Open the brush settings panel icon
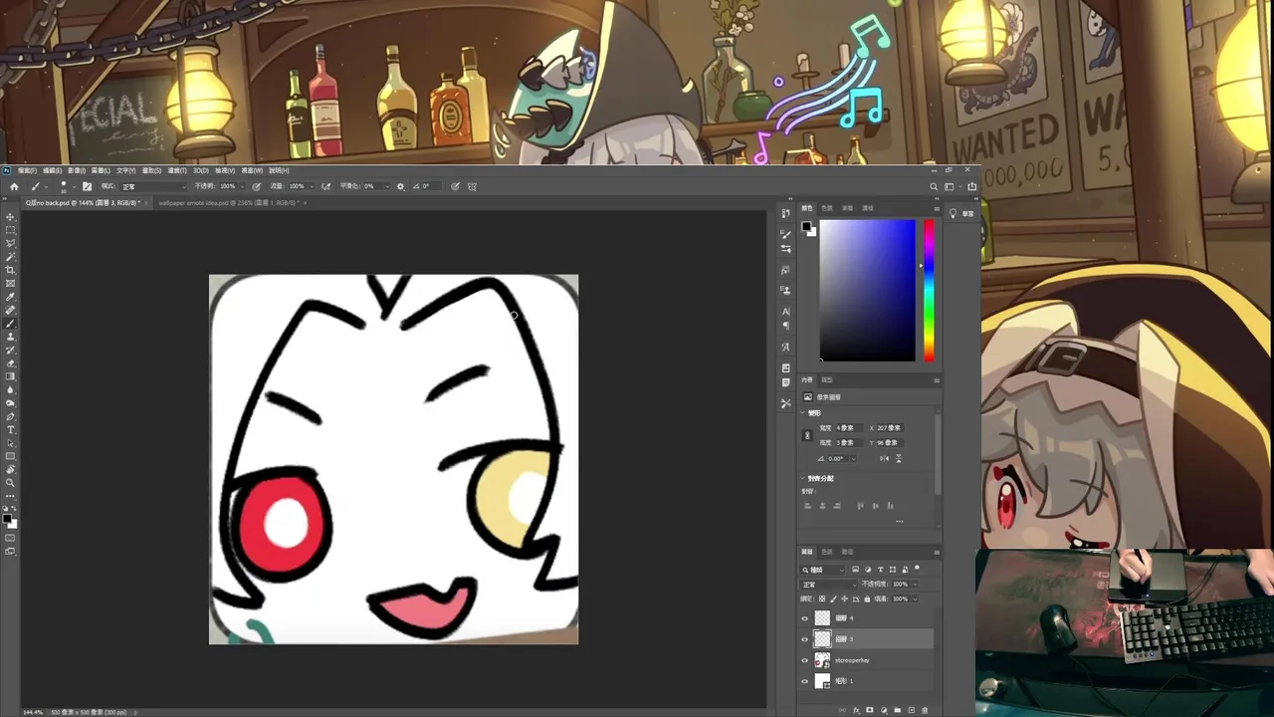 tap(87, 186)
